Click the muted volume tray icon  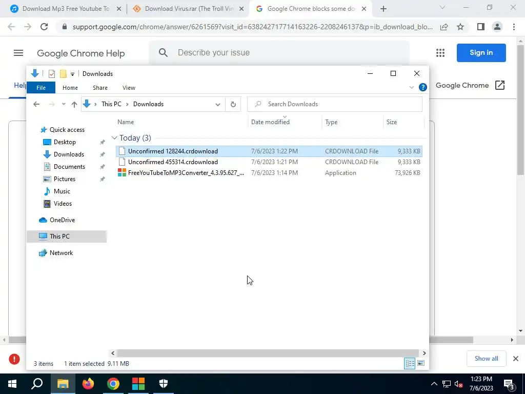coord(459,384)
